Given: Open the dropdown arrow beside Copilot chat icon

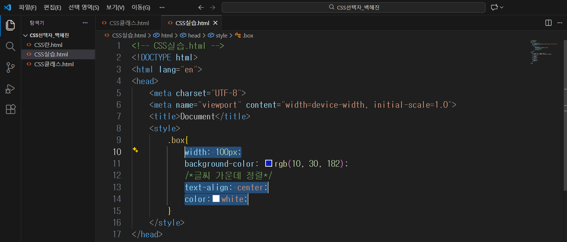Looking at the screenshot, I should [502, 7].
